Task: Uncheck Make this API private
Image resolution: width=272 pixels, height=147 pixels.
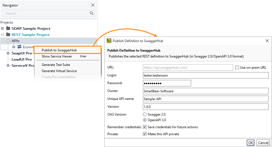Action: point(145,134)
